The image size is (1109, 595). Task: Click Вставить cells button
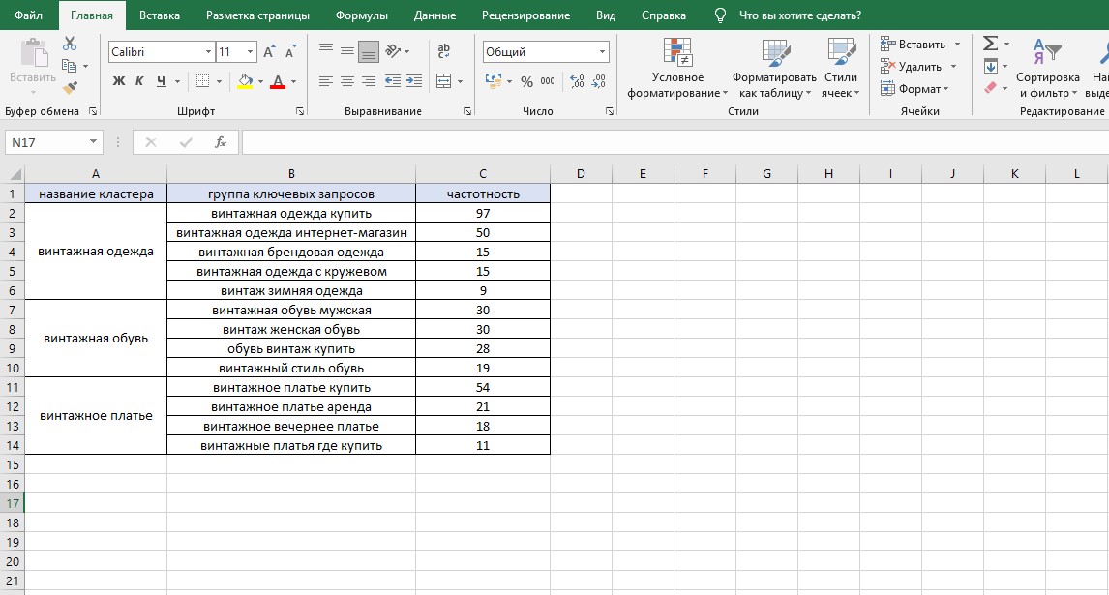(914, 44)
